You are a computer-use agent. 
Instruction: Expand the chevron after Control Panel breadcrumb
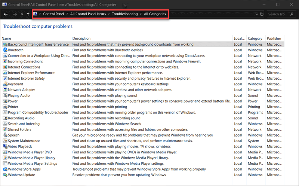(67, 14)
